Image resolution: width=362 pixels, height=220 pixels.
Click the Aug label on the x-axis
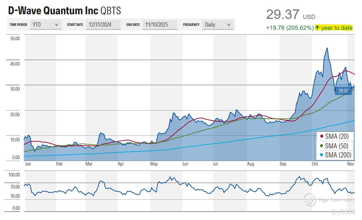pos(251,164)
